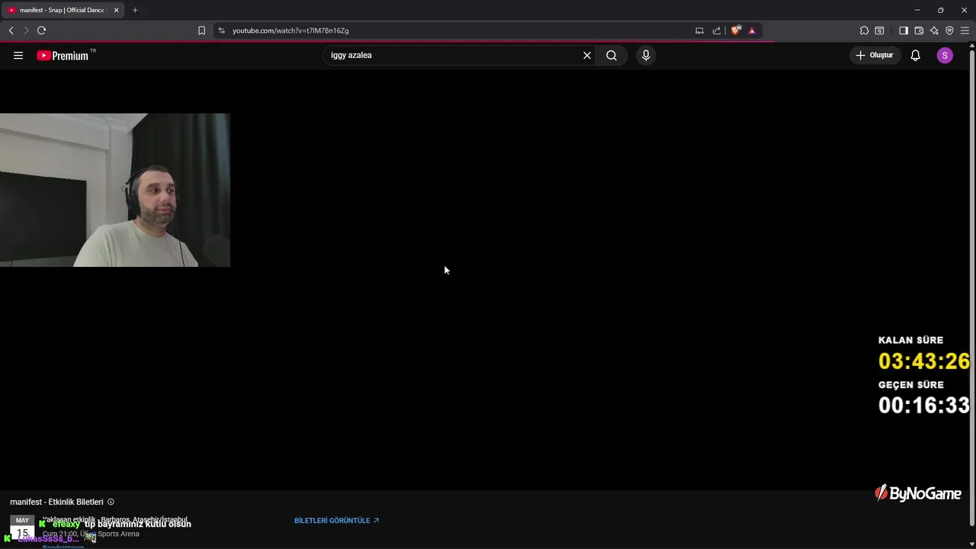Image resolution: width=976 pixels, height=549 pixels.
Task: Open the Brave Rewards triangle icon
Action: point(752,30)
